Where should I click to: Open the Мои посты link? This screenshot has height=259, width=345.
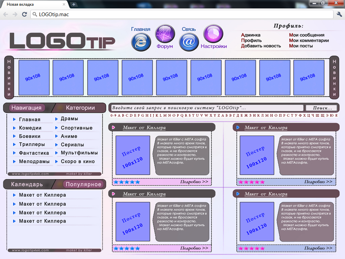tap(301, 46)
